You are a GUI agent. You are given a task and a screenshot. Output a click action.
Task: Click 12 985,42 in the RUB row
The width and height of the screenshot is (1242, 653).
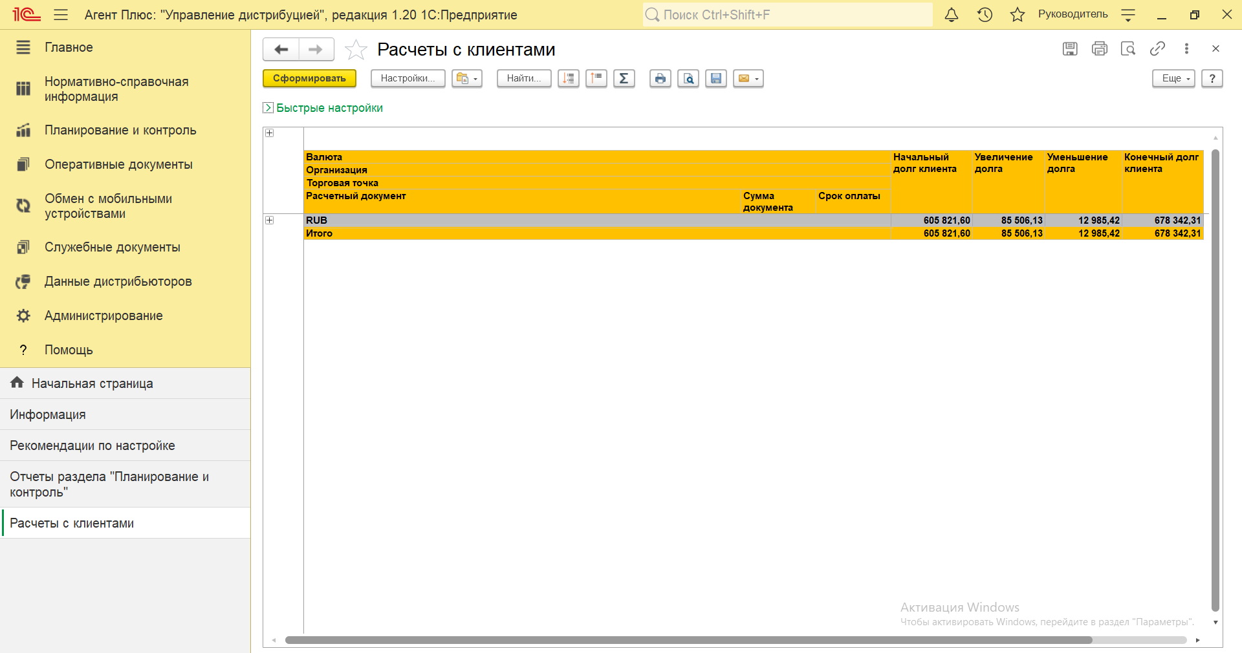[1098, 220]
